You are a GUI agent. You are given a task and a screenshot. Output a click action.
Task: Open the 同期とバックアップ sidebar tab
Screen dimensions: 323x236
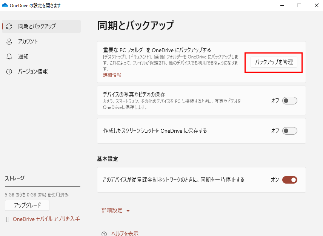coord(42,26)
